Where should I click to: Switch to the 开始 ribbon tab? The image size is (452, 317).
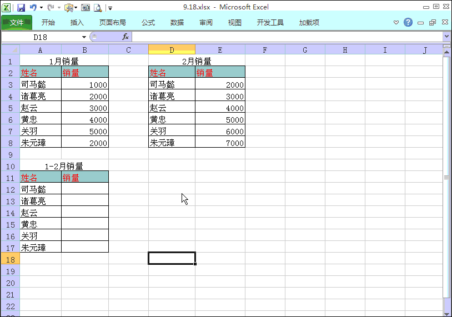click(48, 22)
